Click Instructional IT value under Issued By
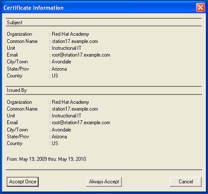The width and height of the screenshot is (208, 194). (67, 116)
